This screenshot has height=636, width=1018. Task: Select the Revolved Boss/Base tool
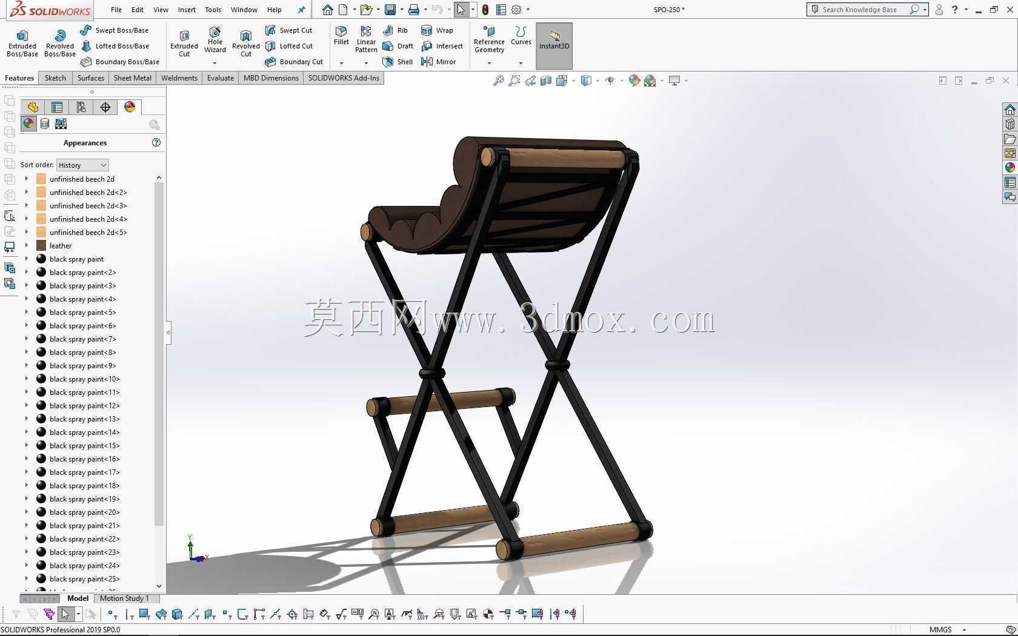(x=59, y=43)
